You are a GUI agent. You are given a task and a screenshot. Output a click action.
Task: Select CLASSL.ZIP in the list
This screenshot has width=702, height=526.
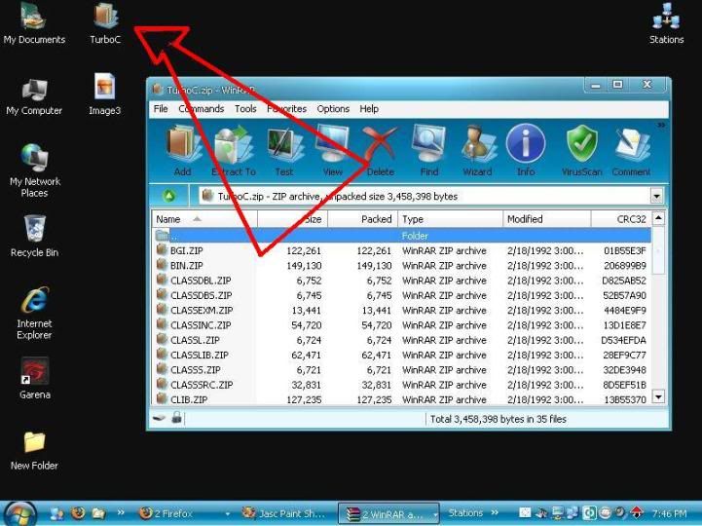pos(401,340)
